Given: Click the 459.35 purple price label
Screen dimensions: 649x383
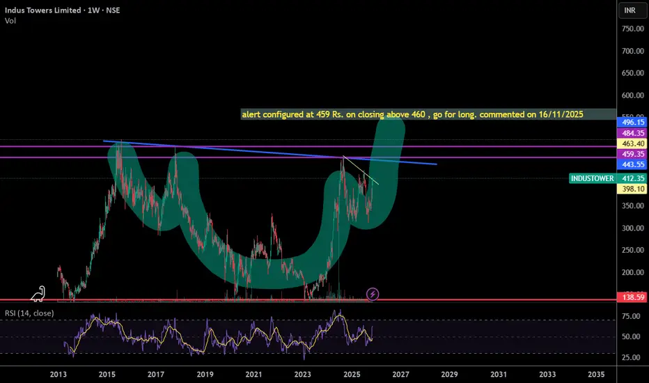Looking at the screenshot, I should click(x=632, y=154).
